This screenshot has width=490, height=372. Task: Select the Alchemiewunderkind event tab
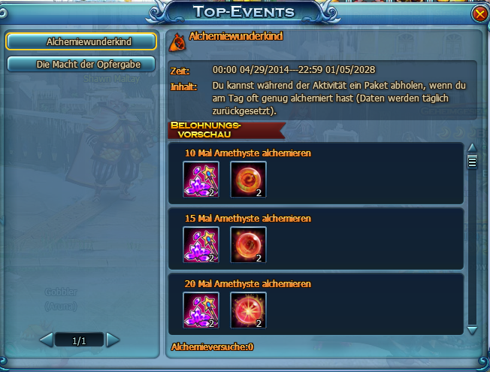(81, 41)
